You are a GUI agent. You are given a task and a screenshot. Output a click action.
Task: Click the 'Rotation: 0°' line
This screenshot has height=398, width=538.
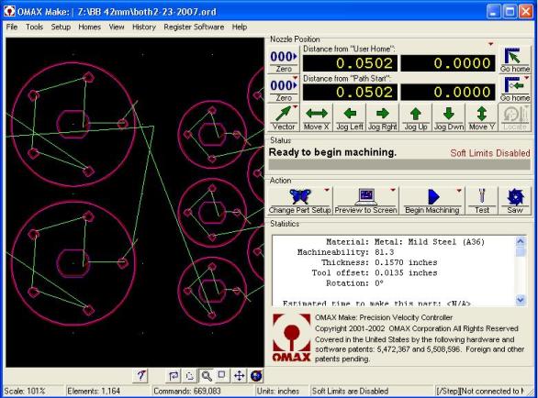(x=354, y=283)
